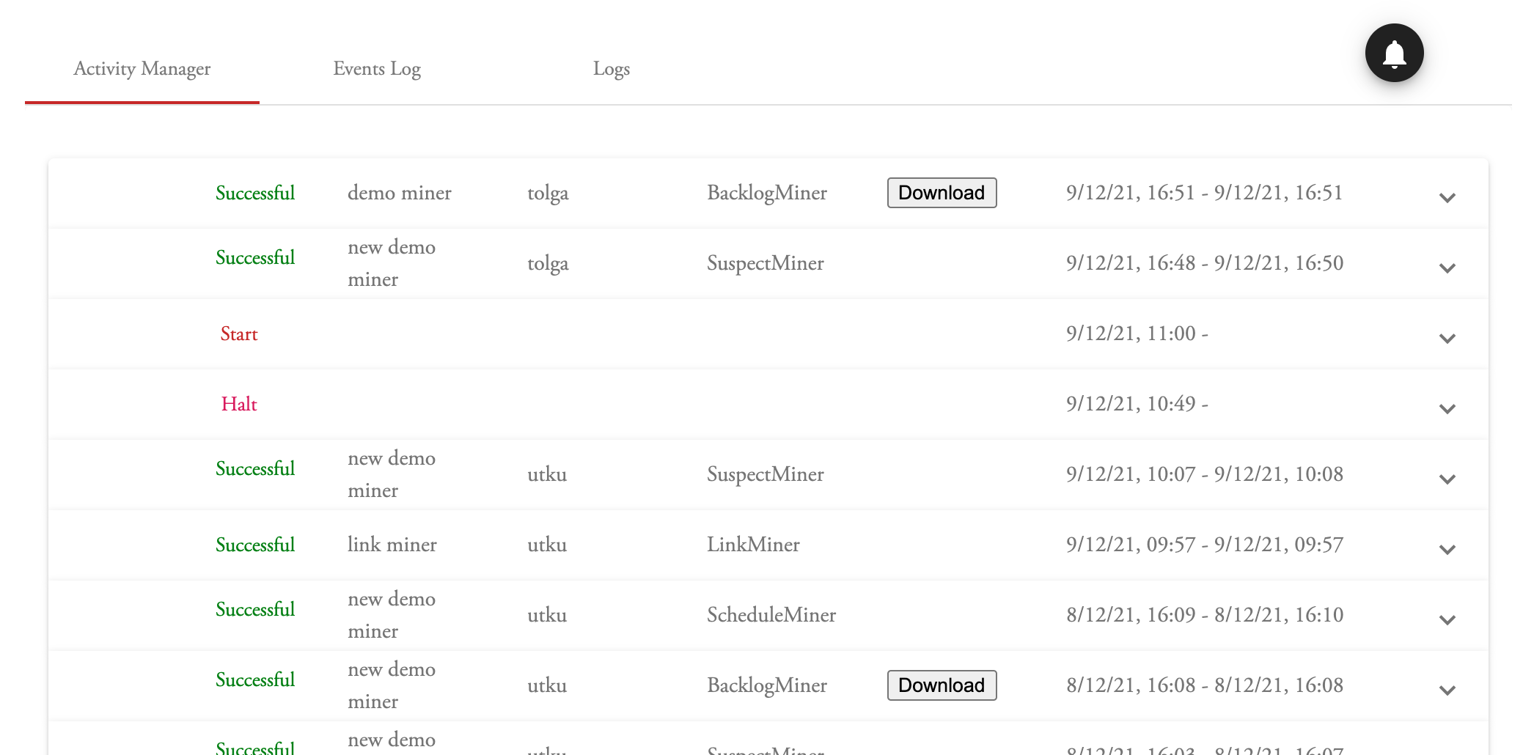This screenshot has height=755, width=1534.
Task: Click the LinkMiner type text
Action: 753,545
